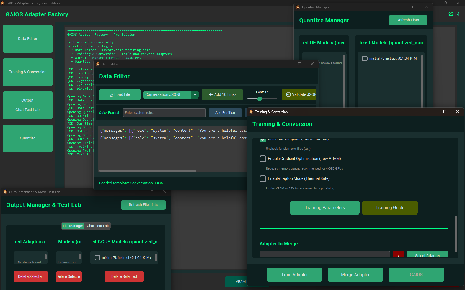This screenshot has width=465, height=290.
Task: Open the Data Editor stage from sidebar
Action: (28, 39)
